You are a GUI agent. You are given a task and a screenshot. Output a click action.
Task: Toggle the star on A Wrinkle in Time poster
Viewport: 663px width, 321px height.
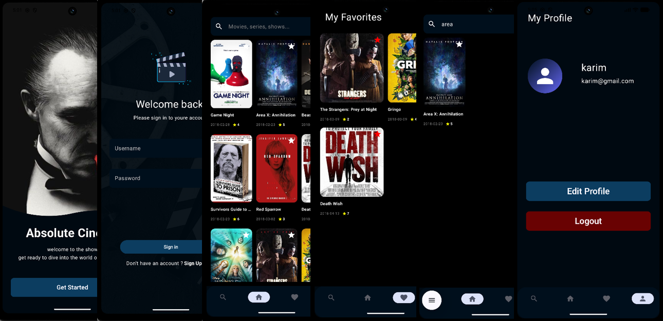(x=246, y=235)
